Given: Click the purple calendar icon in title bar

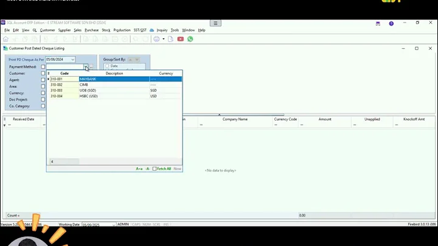Looking at the screenshot, I should [378, 24].
